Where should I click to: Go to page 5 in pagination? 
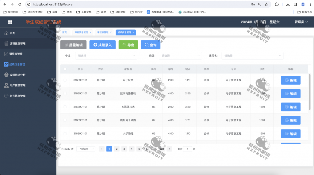tap(139, 149)
